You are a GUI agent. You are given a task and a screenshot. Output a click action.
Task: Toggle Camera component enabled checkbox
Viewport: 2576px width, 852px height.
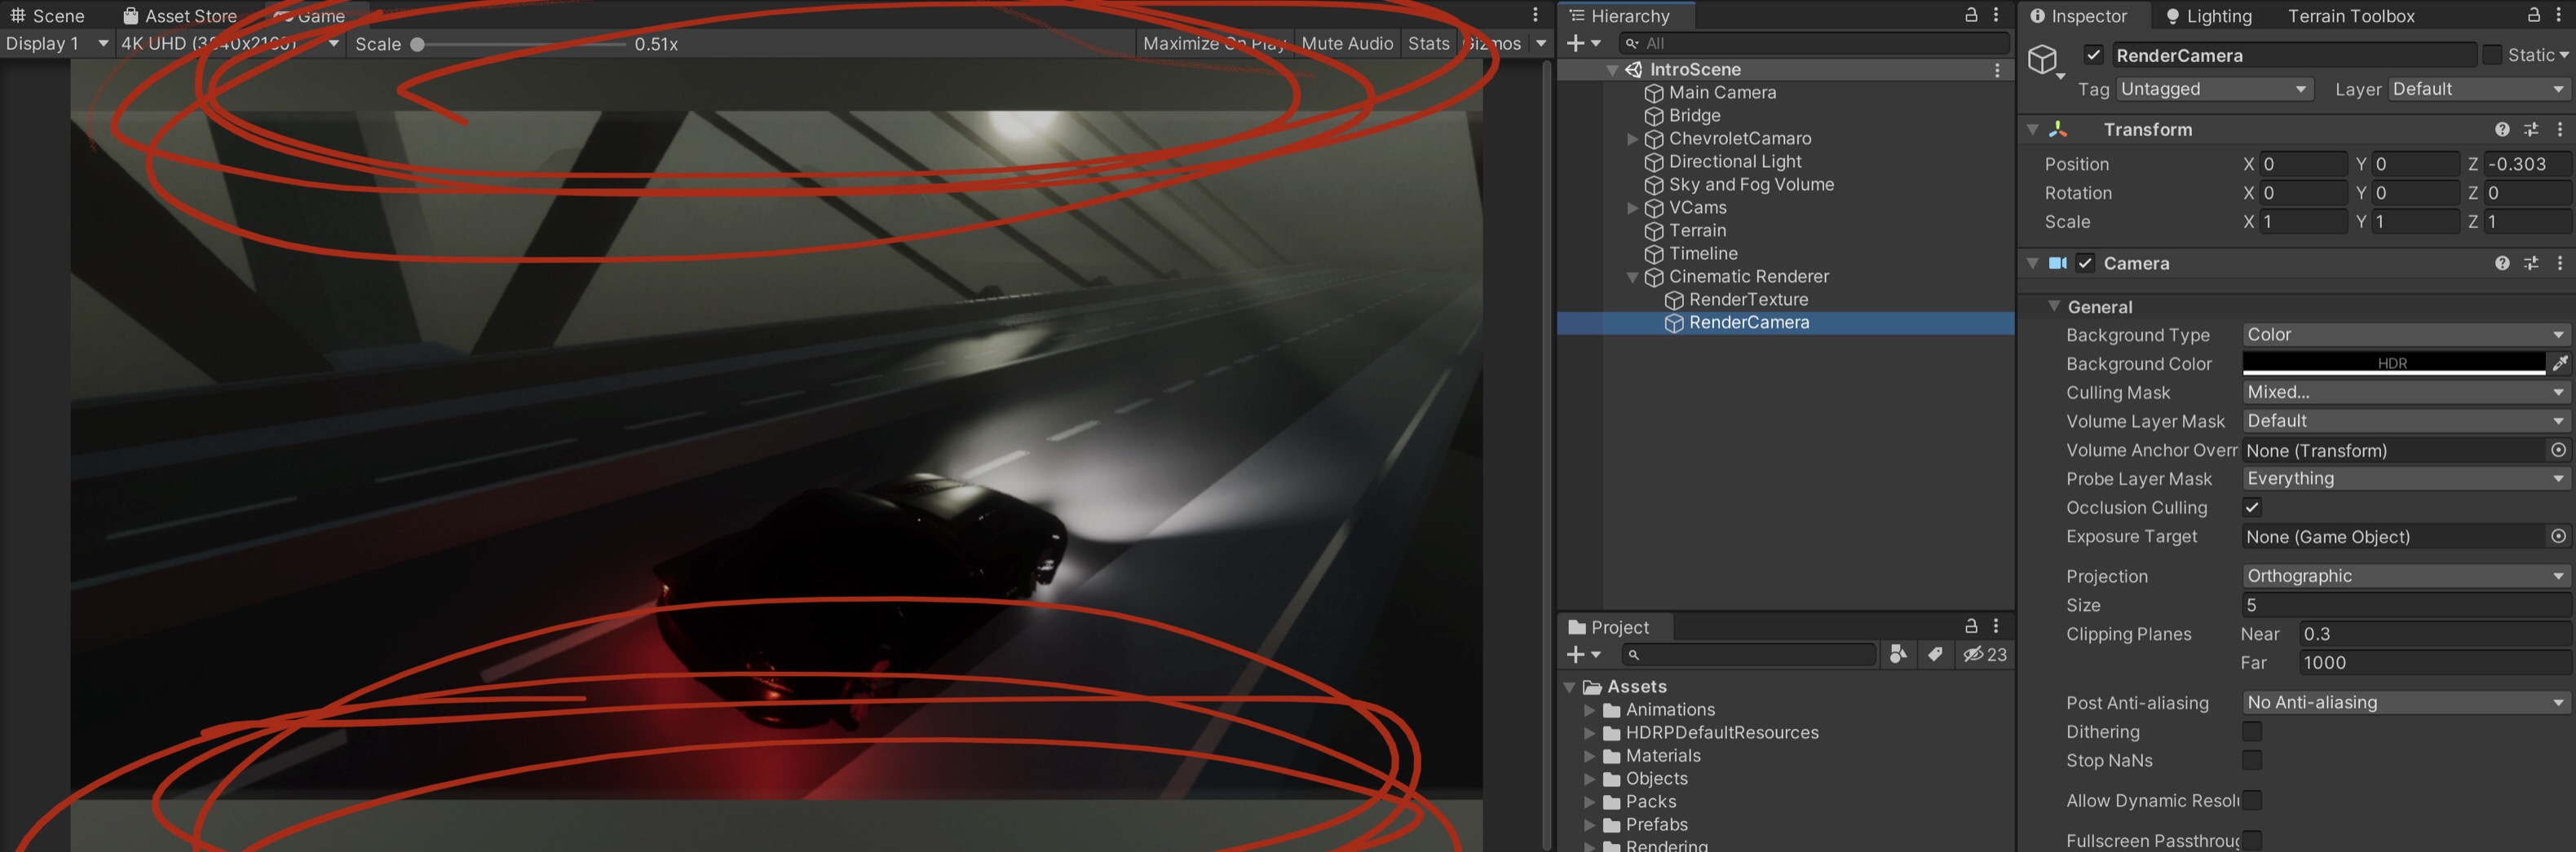tap(2085, 264)
